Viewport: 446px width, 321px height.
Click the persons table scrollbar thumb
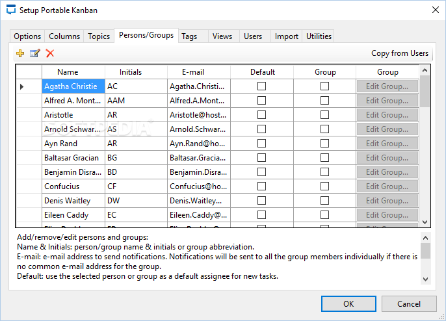[425, 92]
